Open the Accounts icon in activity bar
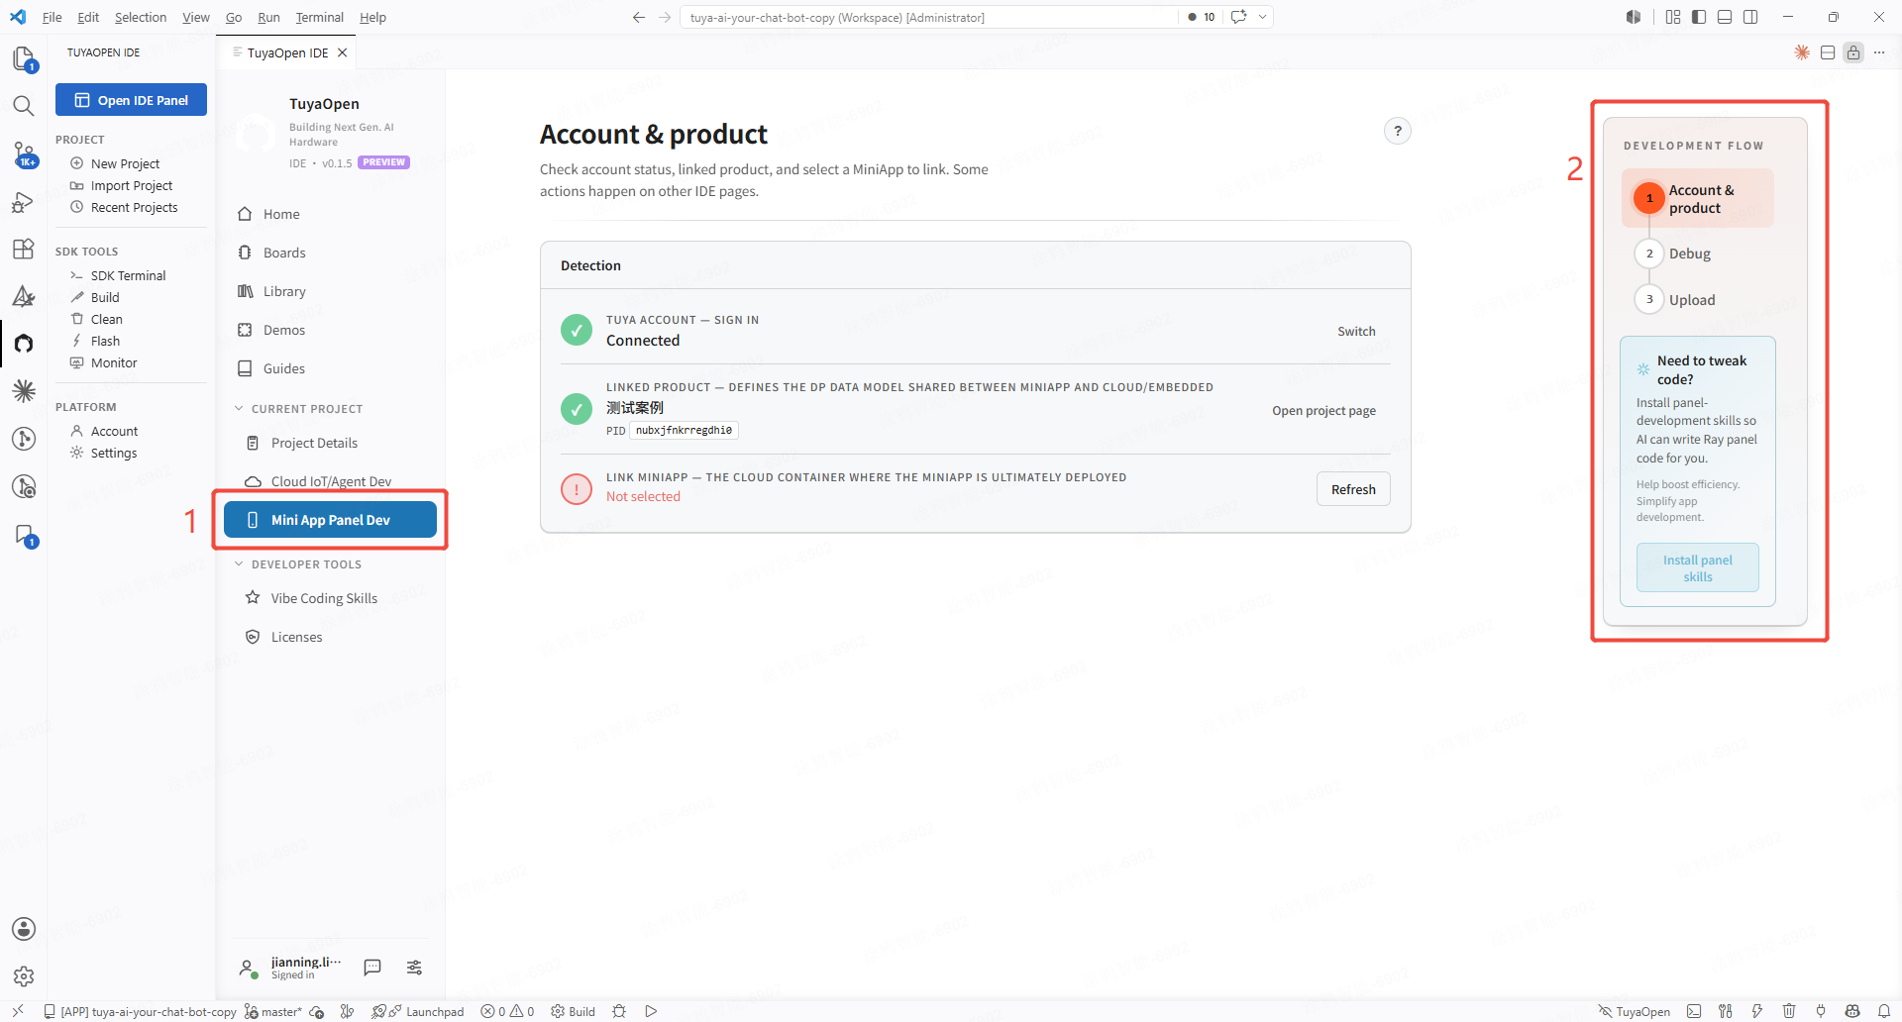The width and height of the screenshot is (1902, 1022). pos(24,929)
